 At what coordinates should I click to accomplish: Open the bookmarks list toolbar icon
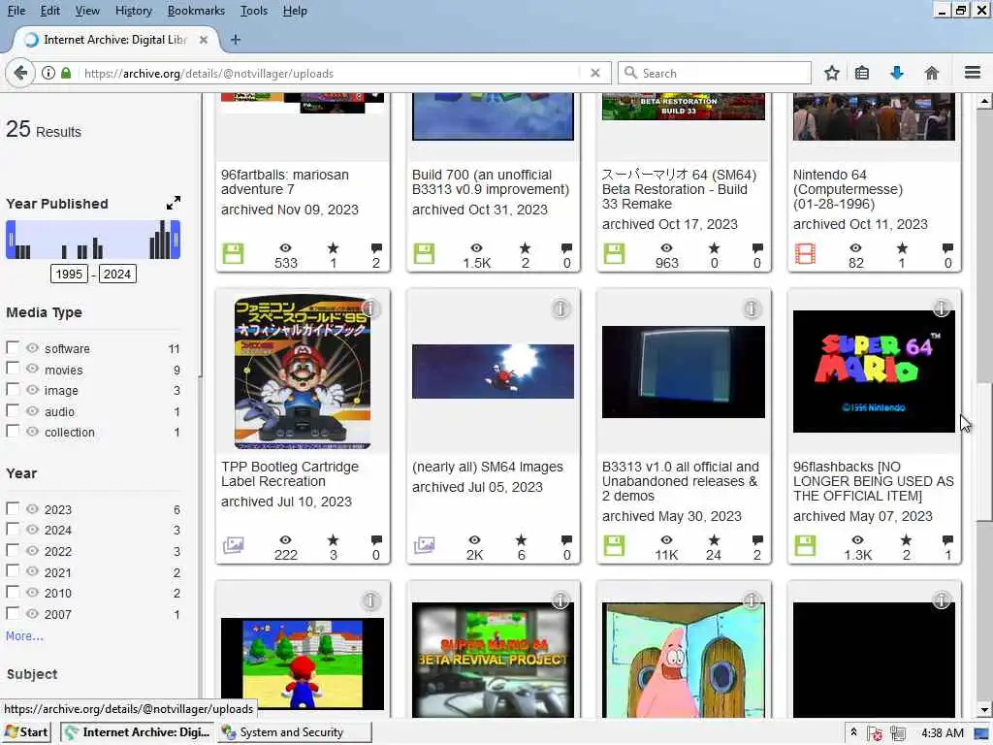[862, 73]
